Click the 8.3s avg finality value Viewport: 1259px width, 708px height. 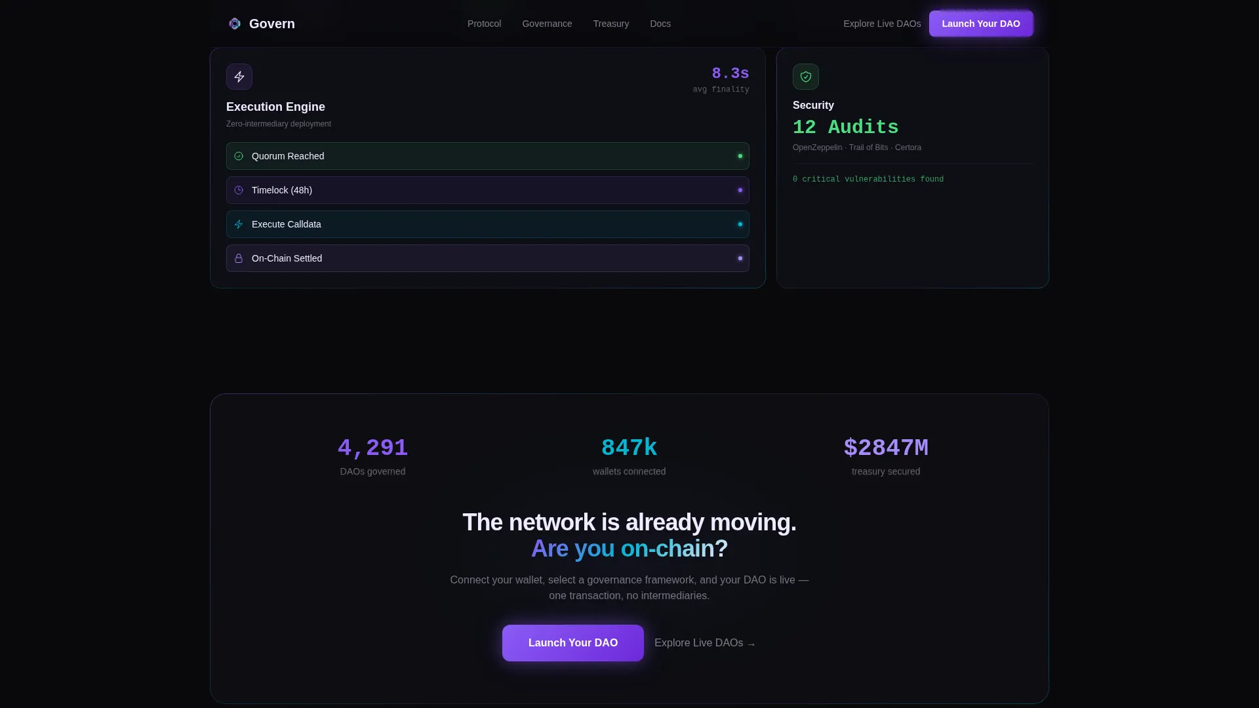tap(730, 73)
